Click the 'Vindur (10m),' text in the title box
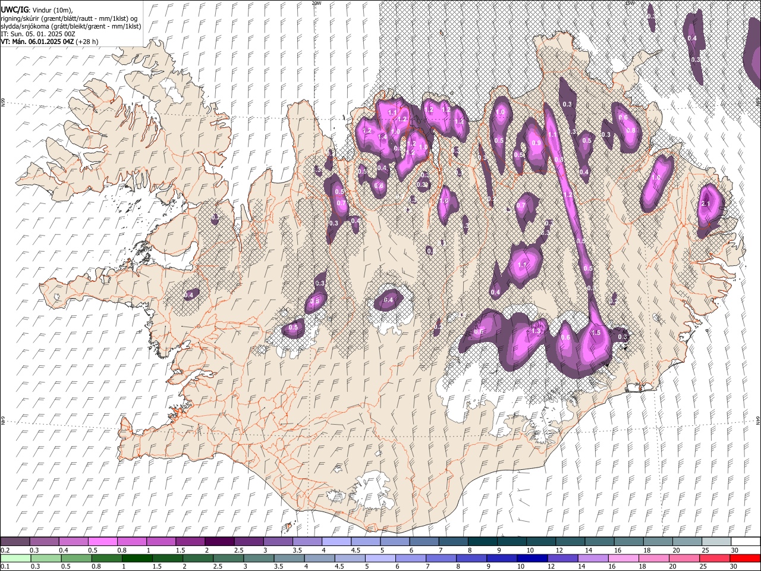The image size is (761, 571). click(x=52, y=10)
